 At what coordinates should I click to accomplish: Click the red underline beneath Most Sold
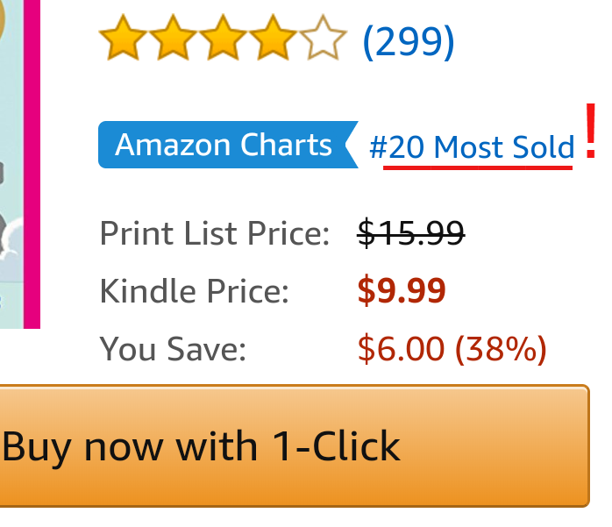point(478,167)
